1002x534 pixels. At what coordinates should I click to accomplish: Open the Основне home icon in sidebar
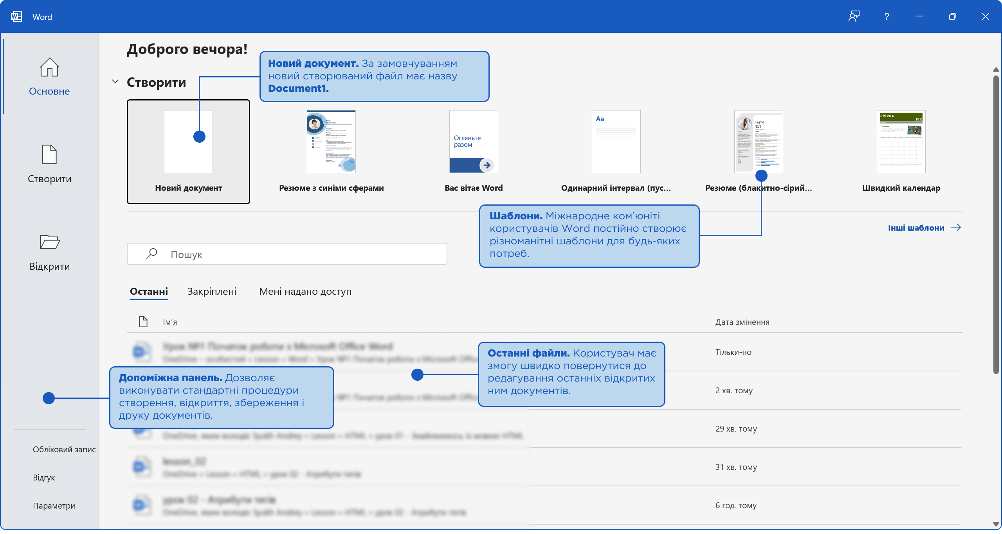[x=49, y=67]
